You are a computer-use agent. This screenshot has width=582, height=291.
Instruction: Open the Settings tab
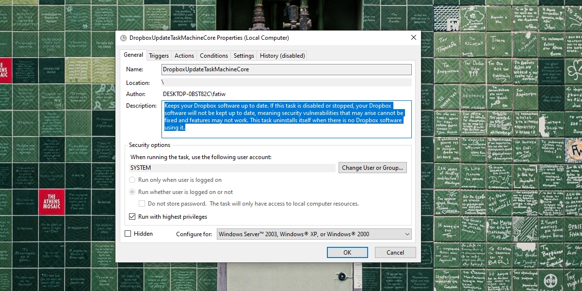click(243, 56)
